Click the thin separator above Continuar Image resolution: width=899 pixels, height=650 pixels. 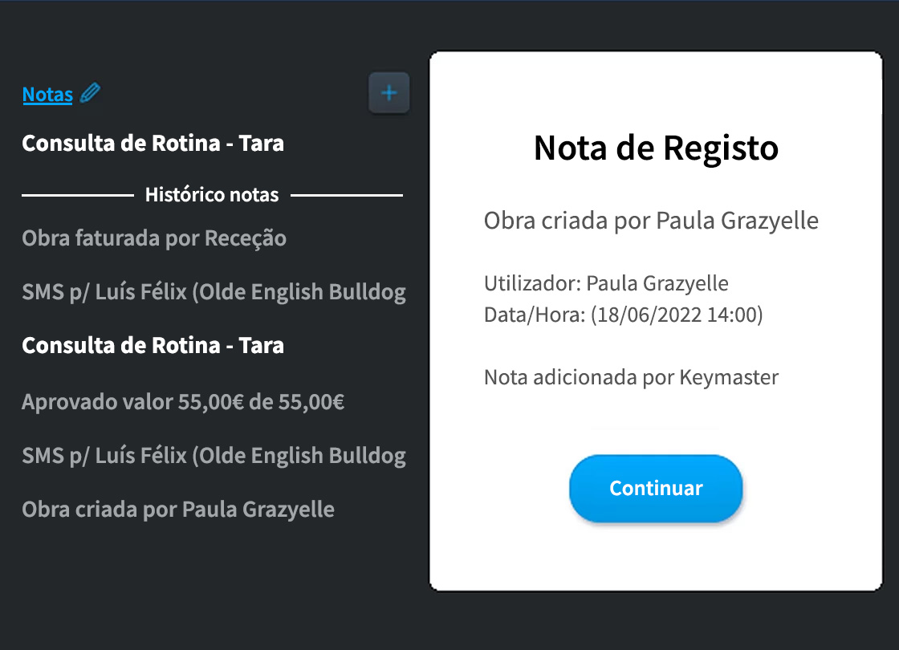point(656,429)
